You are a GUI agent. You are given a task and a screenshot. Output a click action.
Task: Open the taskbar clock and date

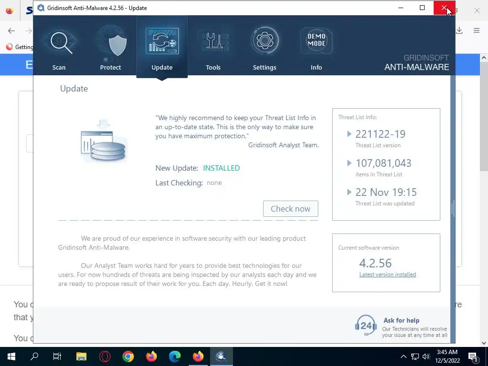point(447,356)
